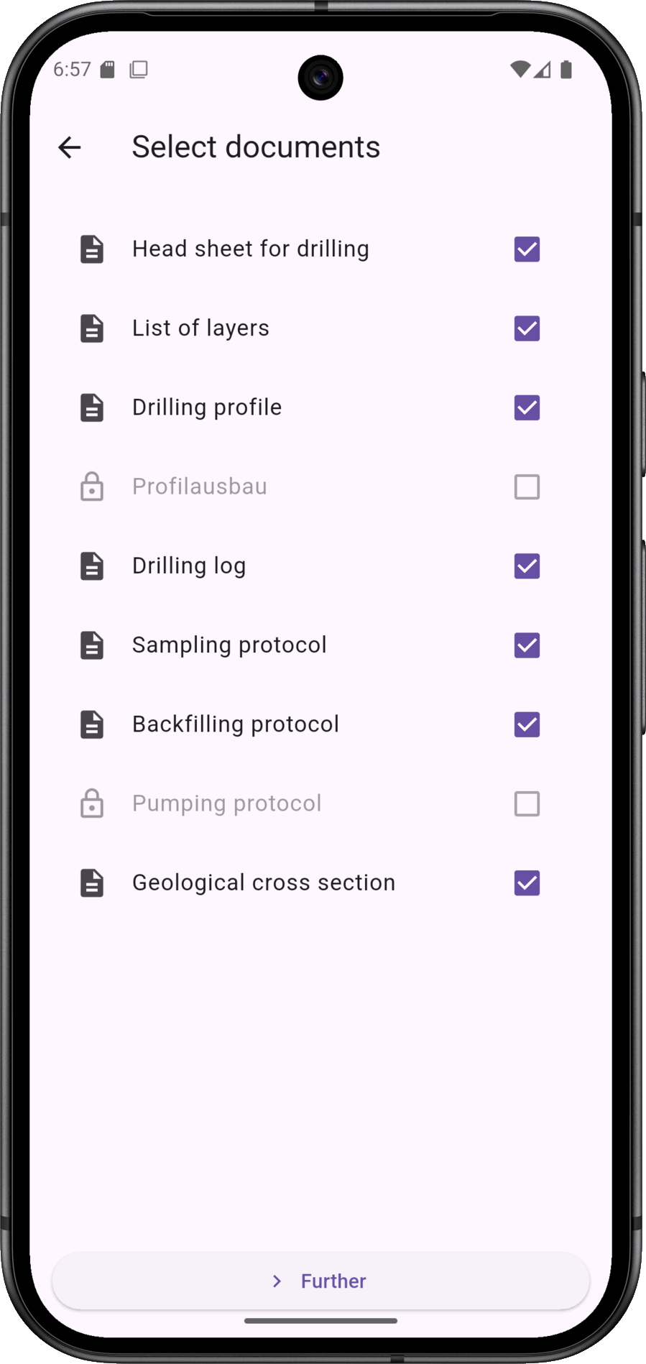646x1364 pixels.
Task: Click the lock icon beside Pumping protocol
Action: pos(92,803)
